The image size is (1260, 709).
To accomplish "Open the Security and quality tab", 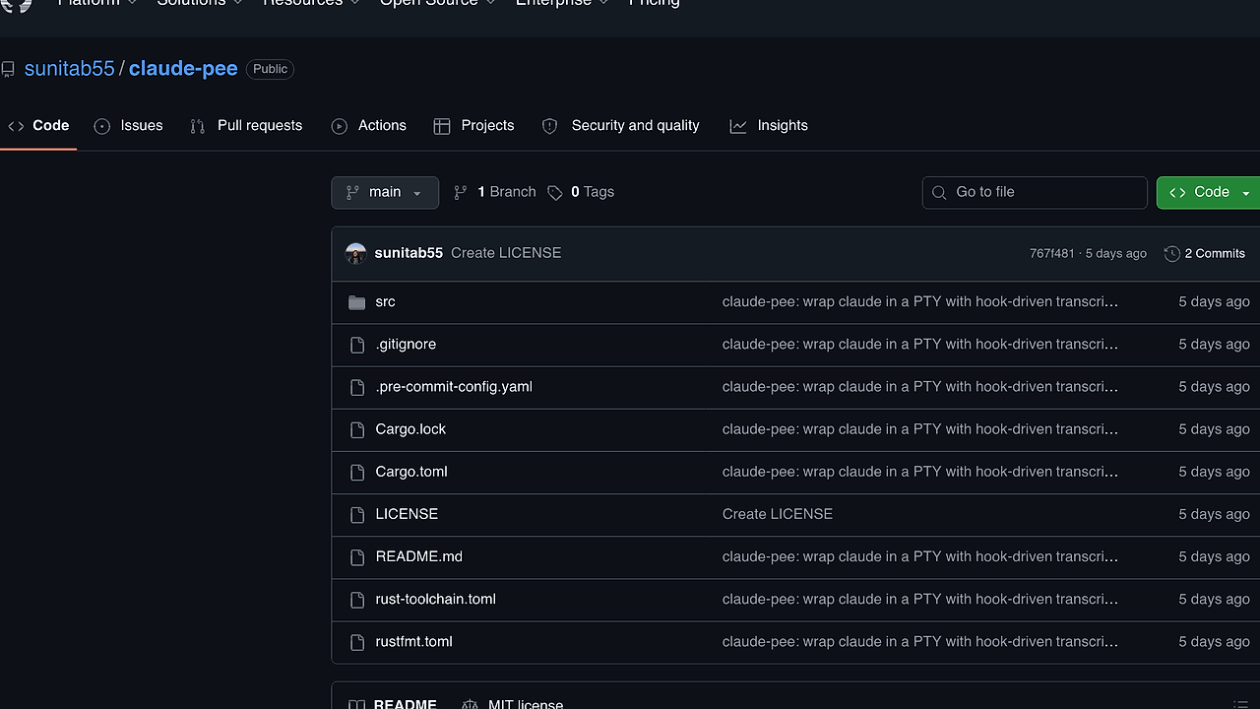I will [x=621, y=126].
